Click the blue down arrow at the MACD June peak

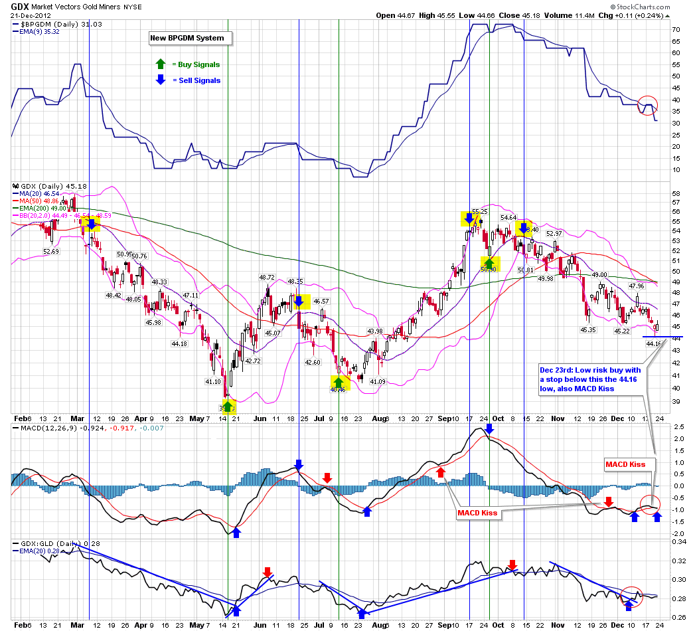tap(299, 465)
